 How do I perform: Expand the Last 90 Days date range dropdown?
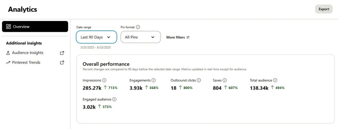pyautogui.click(x=96, y=37)
